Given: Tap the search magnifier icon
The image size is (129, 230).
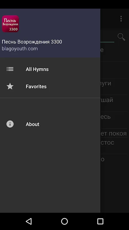Looking at the screenshot, I should pyautogui.click(x=121, y=37).
